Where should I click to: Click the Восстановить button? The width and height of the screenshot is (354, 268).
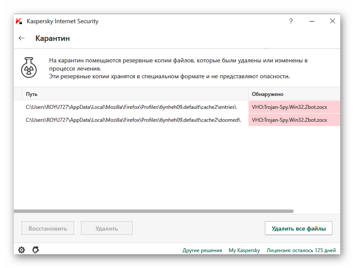[48, 228]
